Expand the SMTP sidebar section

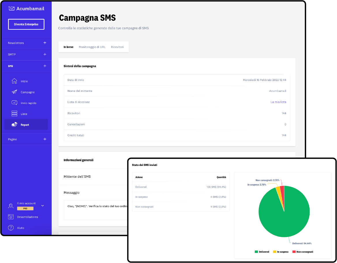[x=45, y=54]
